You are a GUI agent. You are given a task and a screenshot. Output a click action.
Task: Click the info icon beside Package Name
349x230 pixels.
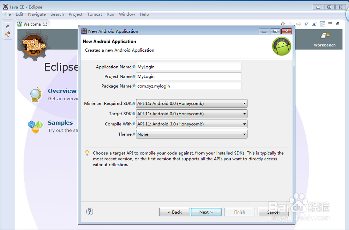point(134,86)
